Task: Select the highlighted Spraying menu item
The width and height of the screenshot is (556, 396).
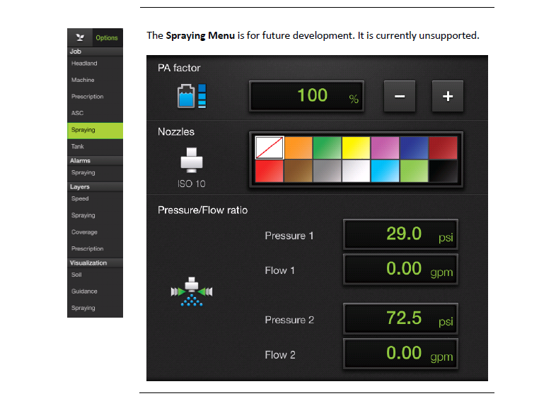Action: [95, 130]
